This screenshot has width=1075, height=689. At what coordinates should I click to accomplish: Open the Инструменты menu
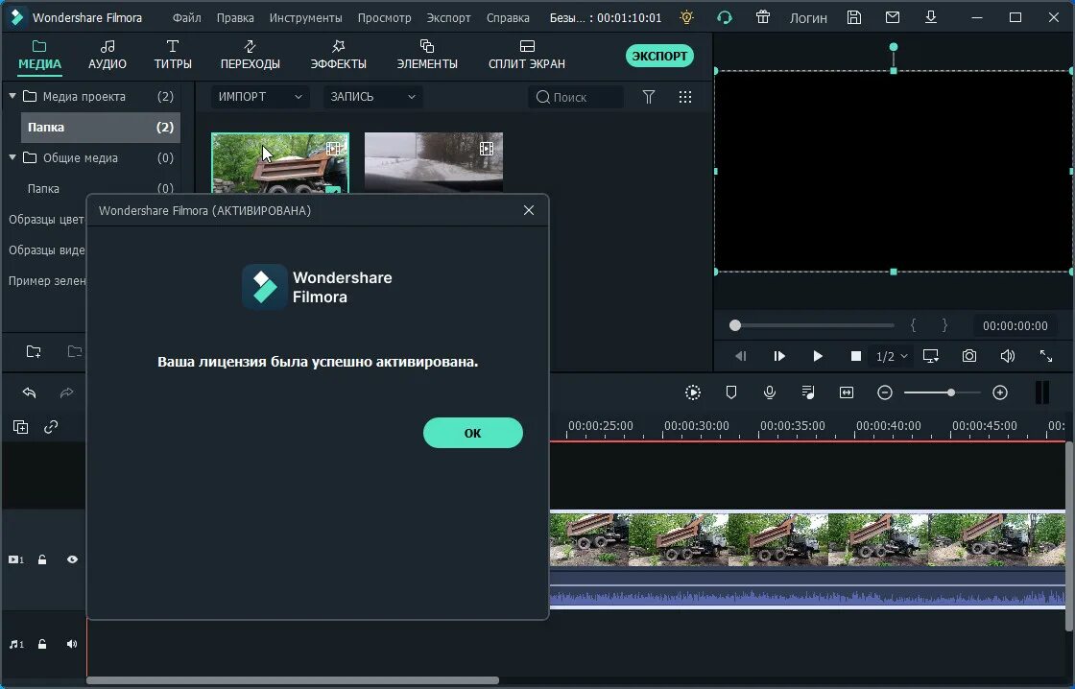(x=306, y=18)
